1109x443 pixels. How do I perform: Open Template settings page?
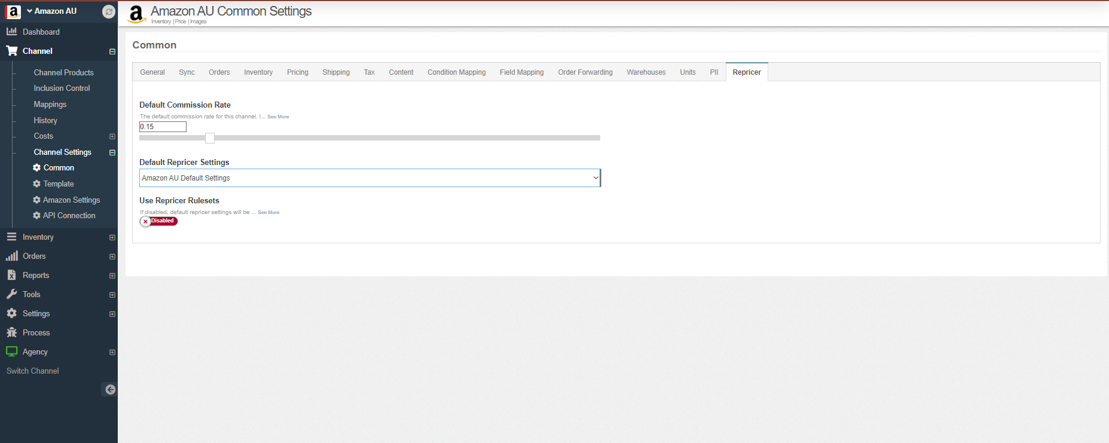point(59,184)
